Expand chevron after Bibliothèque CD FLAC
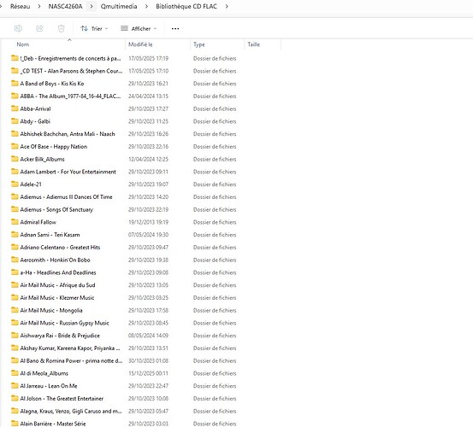This screenshot has width=473, height=427. tap(227, 6)
